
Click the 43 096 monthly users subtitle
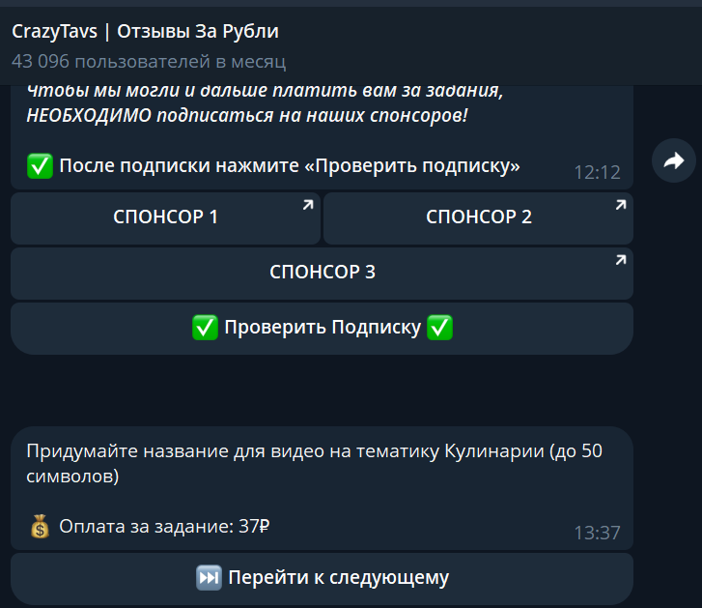[149, 61]
